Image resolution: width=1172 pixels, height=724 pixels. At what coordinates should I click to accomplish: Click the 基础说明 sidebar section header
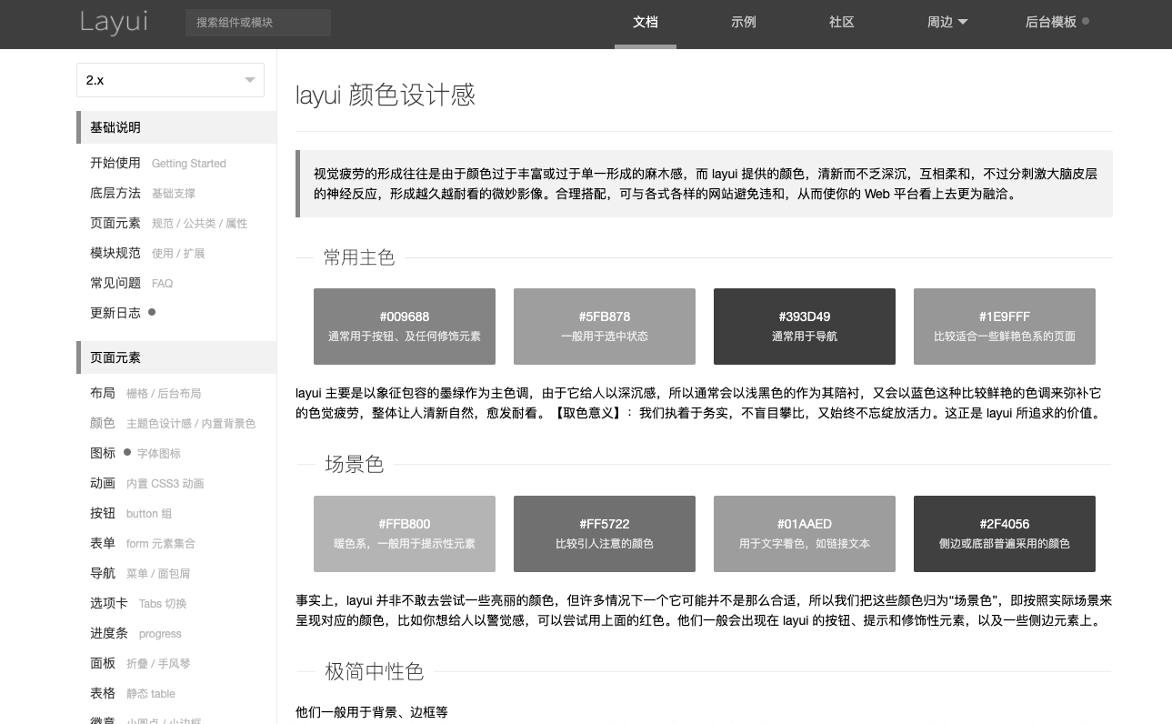click(x=176, y=127)
